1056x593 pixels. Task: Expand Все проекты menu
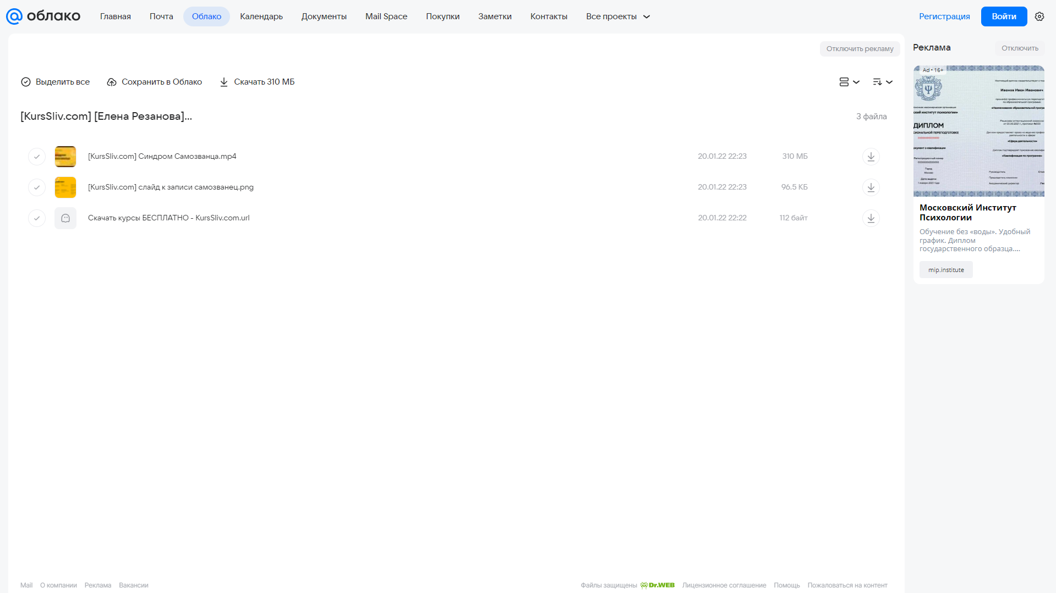point(618,16)
